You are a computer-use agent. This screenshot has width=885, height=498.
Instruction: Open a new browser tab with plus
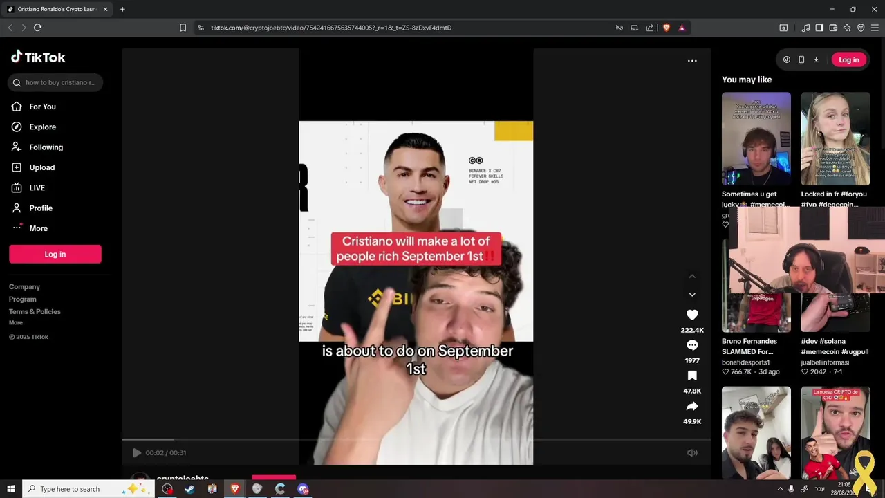pos(122,9)
